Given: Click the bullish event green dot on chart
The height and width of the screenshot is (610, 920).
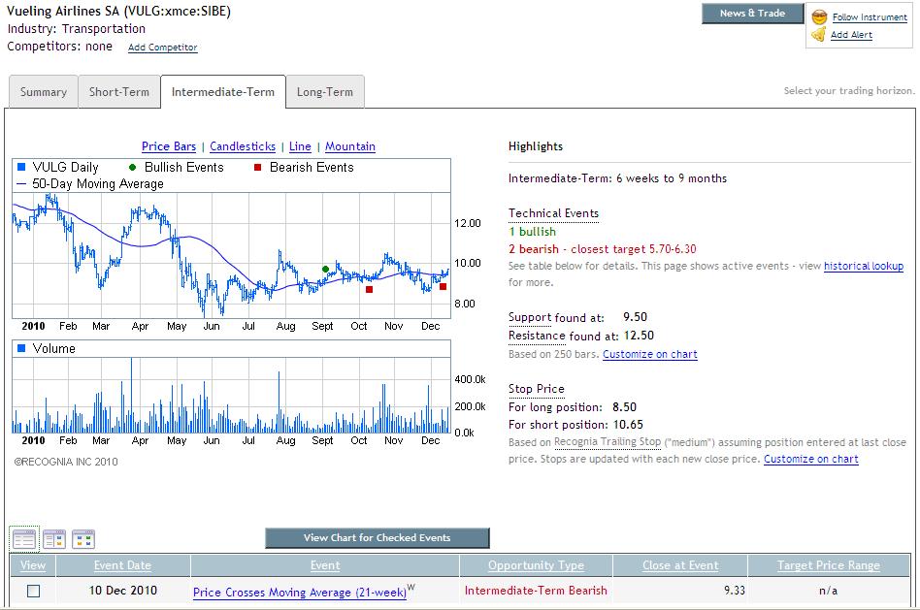Looking at the screenshot, I should pos(326,270).
